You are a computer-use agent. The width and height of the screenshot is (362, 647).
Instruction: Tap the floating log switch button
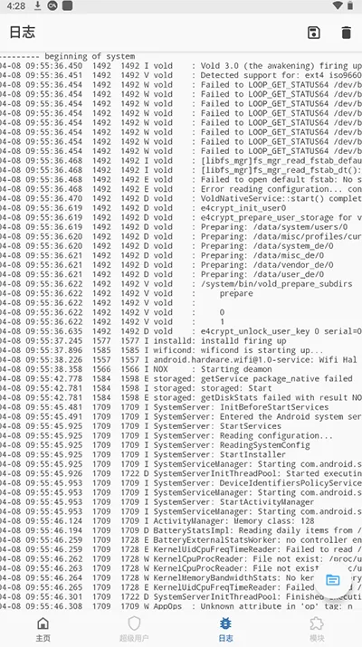pos(333,580)
